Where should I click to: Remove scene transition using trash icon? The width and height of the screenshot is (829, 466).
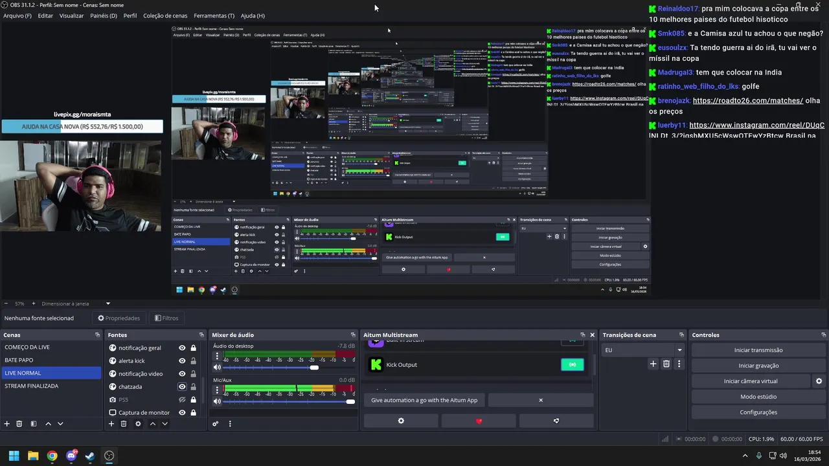click(x=666, y=364)
